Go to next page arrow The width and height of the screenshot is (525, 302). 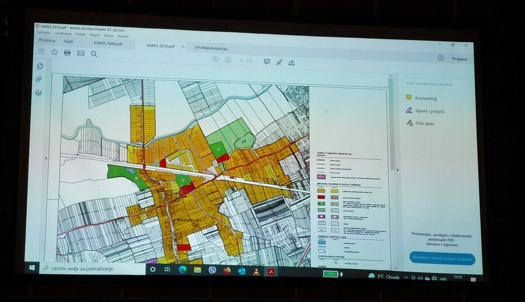coord(228,60)
